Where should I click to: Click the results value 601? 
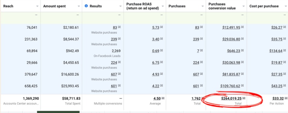click(x=114, y=86)
